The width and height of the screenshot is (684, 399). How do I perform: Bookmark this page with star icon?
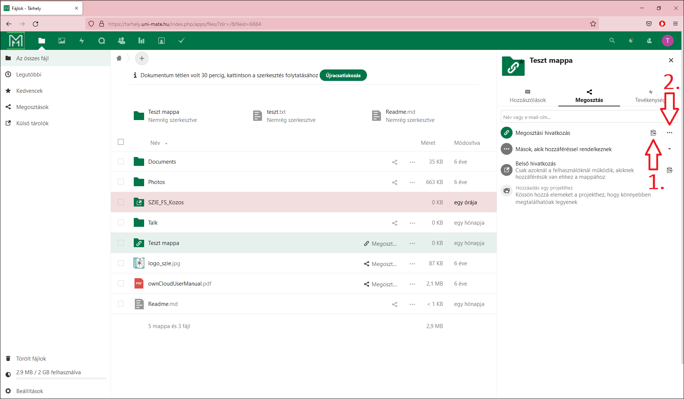(x=593, y=24)
